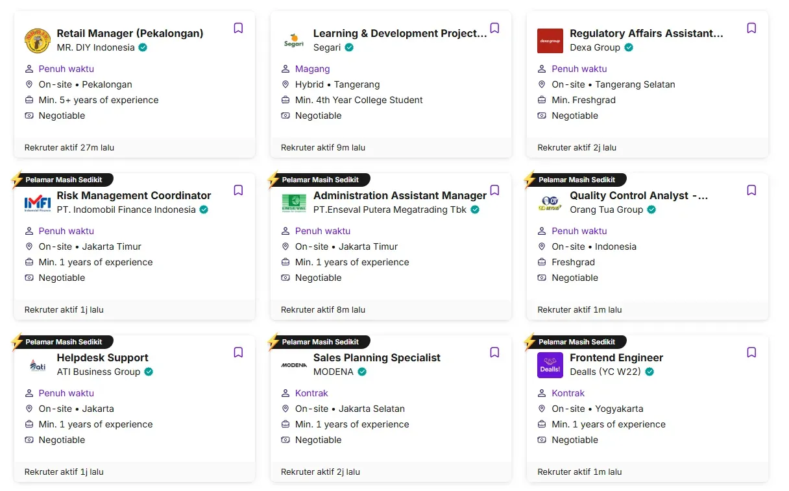Save Helpdesk Support job with bookmark icon
Viewport: 789px width, 491px height.
click(238, 352)
